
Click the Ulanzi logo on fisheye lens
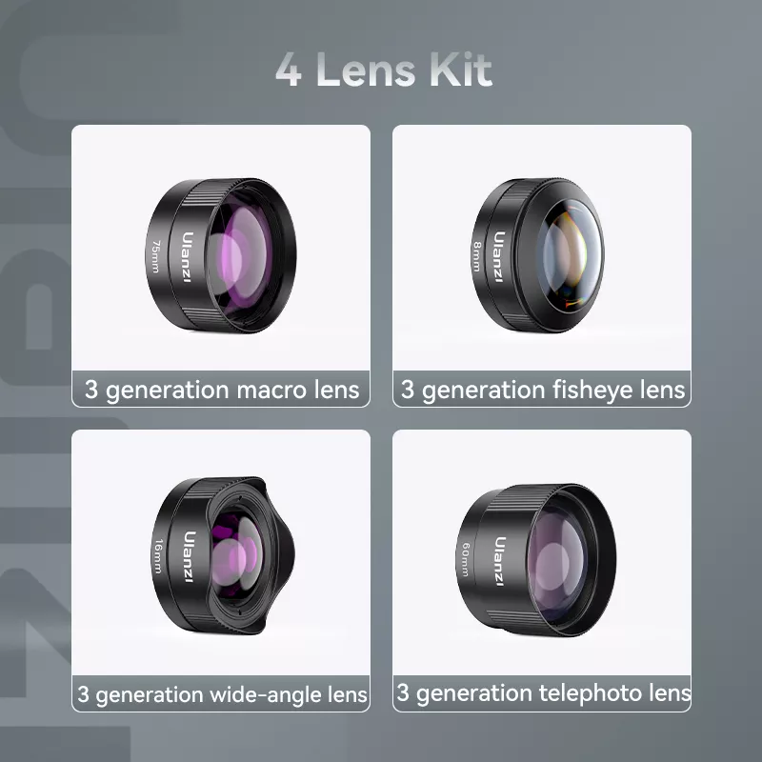click(499, 256)
